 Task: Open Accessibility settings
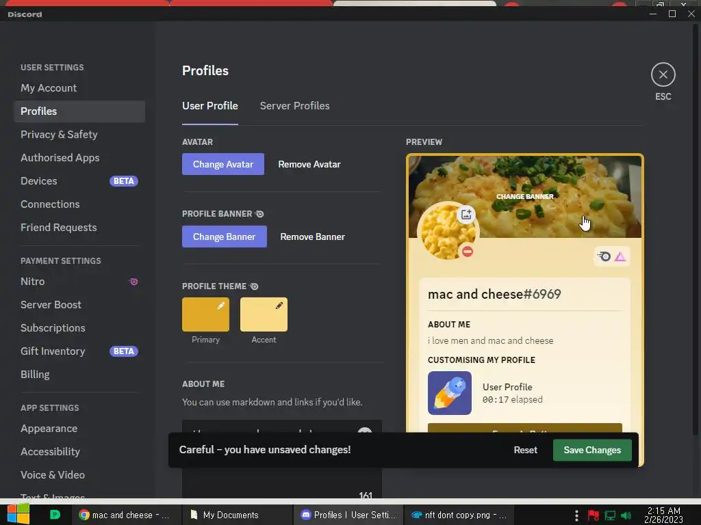(79, 451)
